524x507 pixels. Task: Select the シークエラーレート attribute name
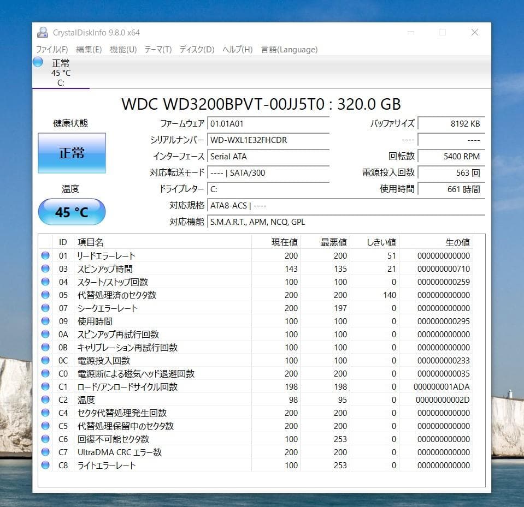(x=107, y=308)
